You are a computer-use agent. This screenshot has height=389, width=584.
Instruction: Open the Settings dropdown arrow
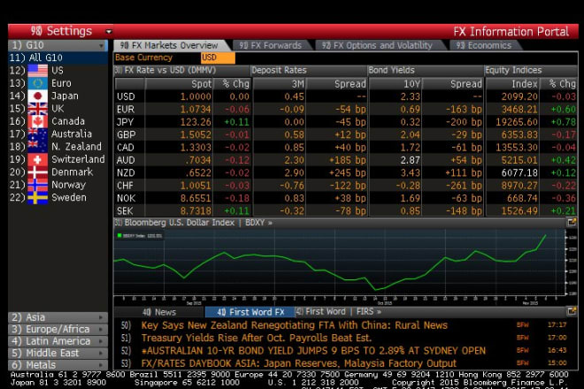(108, 32)
